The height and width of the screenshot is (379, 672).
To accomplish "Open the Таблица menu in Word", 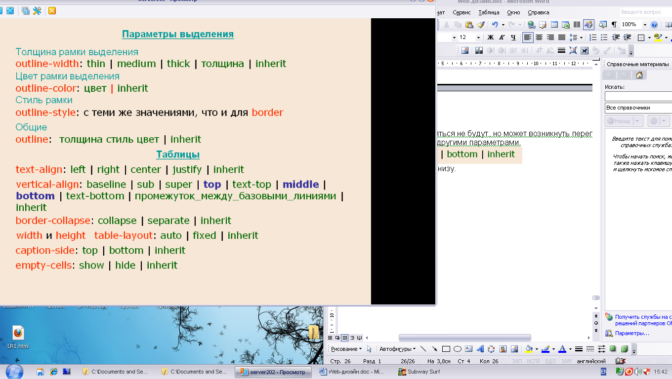I will click(489, 12).
